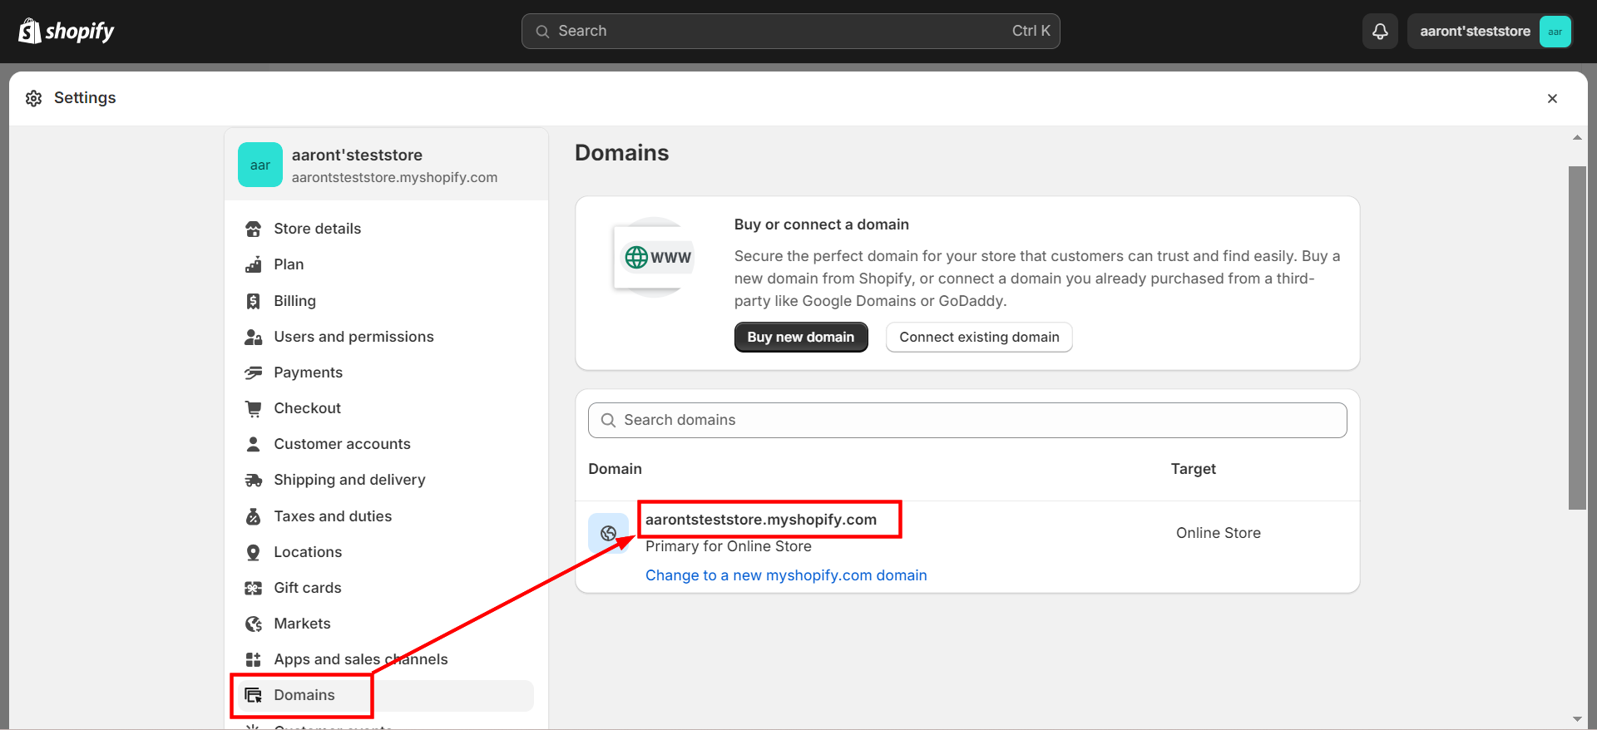Click the aar avatar in top bar
The width and height of the screenshot is (1597, 730).
[x=1555, y=32]
